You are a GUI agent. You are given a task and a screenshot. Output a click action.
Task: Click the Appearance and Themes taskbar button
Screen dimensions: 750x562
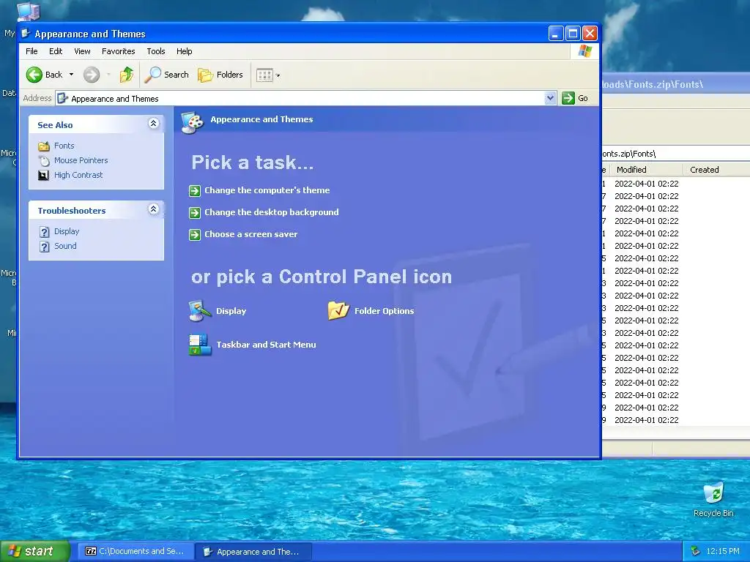(254, 552)
